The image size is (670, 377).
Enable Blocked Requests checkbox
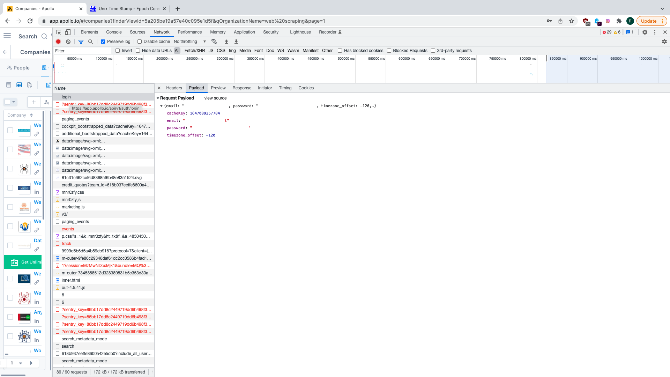[x=389, y=51]
